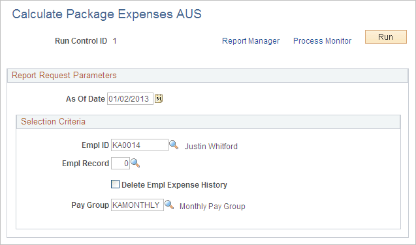Image resolution: width=416 pixels, height=245 pixels.
Task: Click the Empl Record label
Action: point(86,164)
